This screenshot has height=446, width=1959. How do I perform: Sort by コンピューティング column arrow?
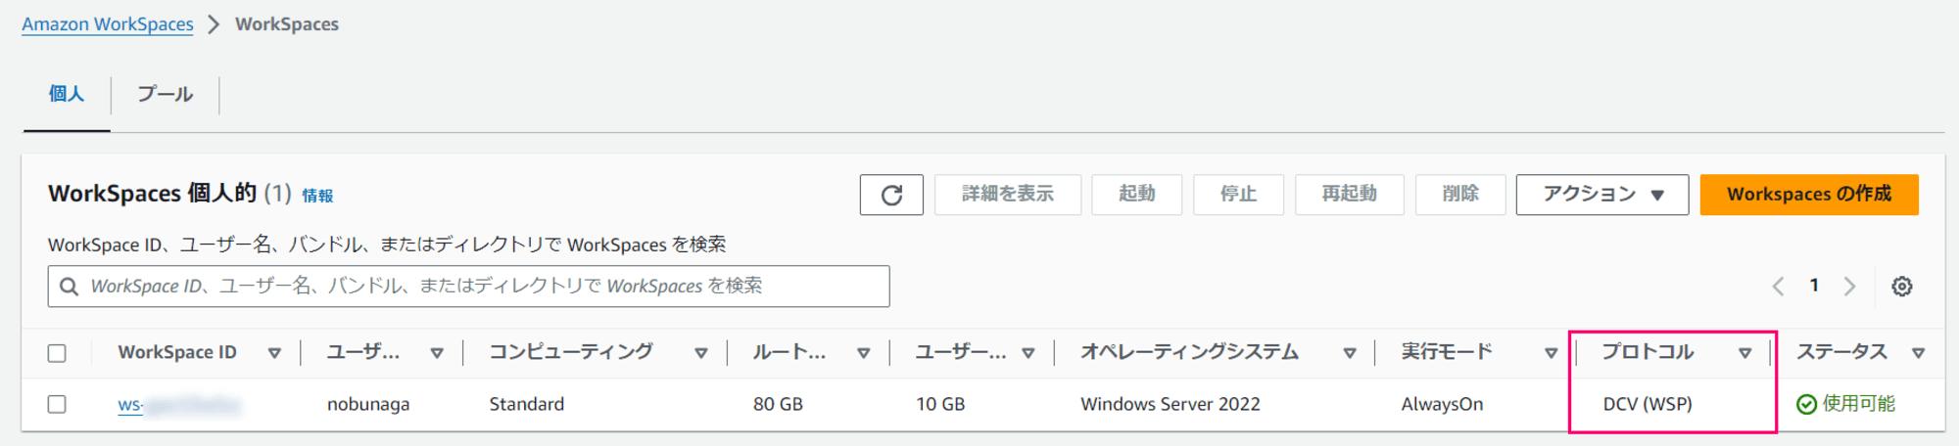(700, 353)
